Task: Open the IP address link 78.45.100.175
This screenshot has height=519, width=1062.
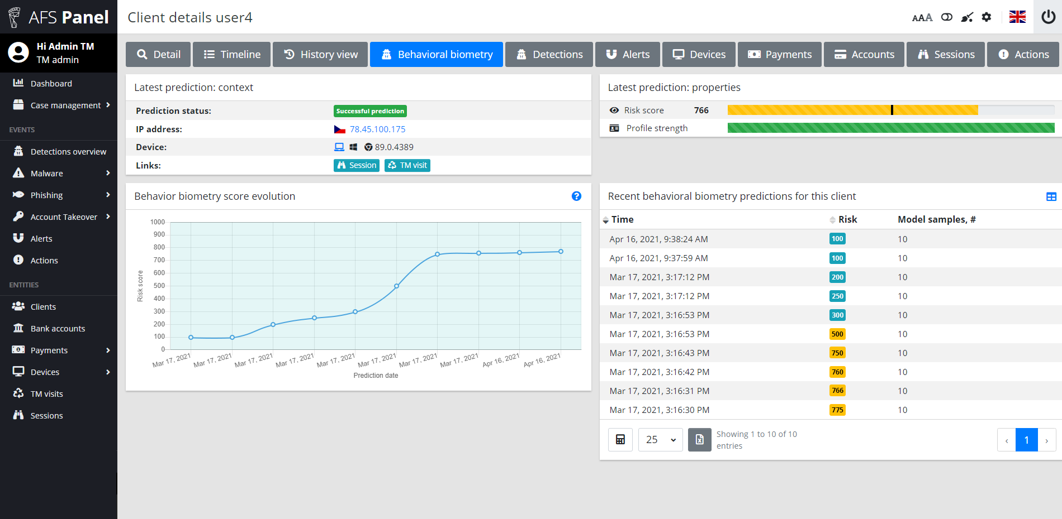Action: [x=377, y=129]
